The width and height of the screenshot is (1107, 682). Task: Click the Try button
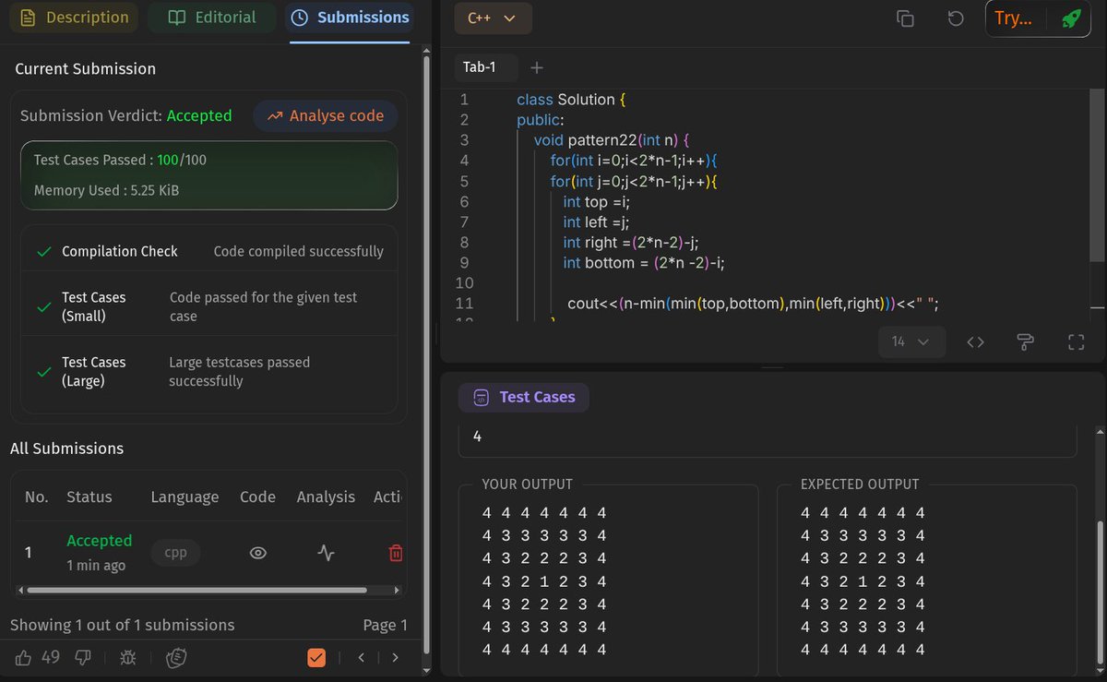(x=1014, y=18)
